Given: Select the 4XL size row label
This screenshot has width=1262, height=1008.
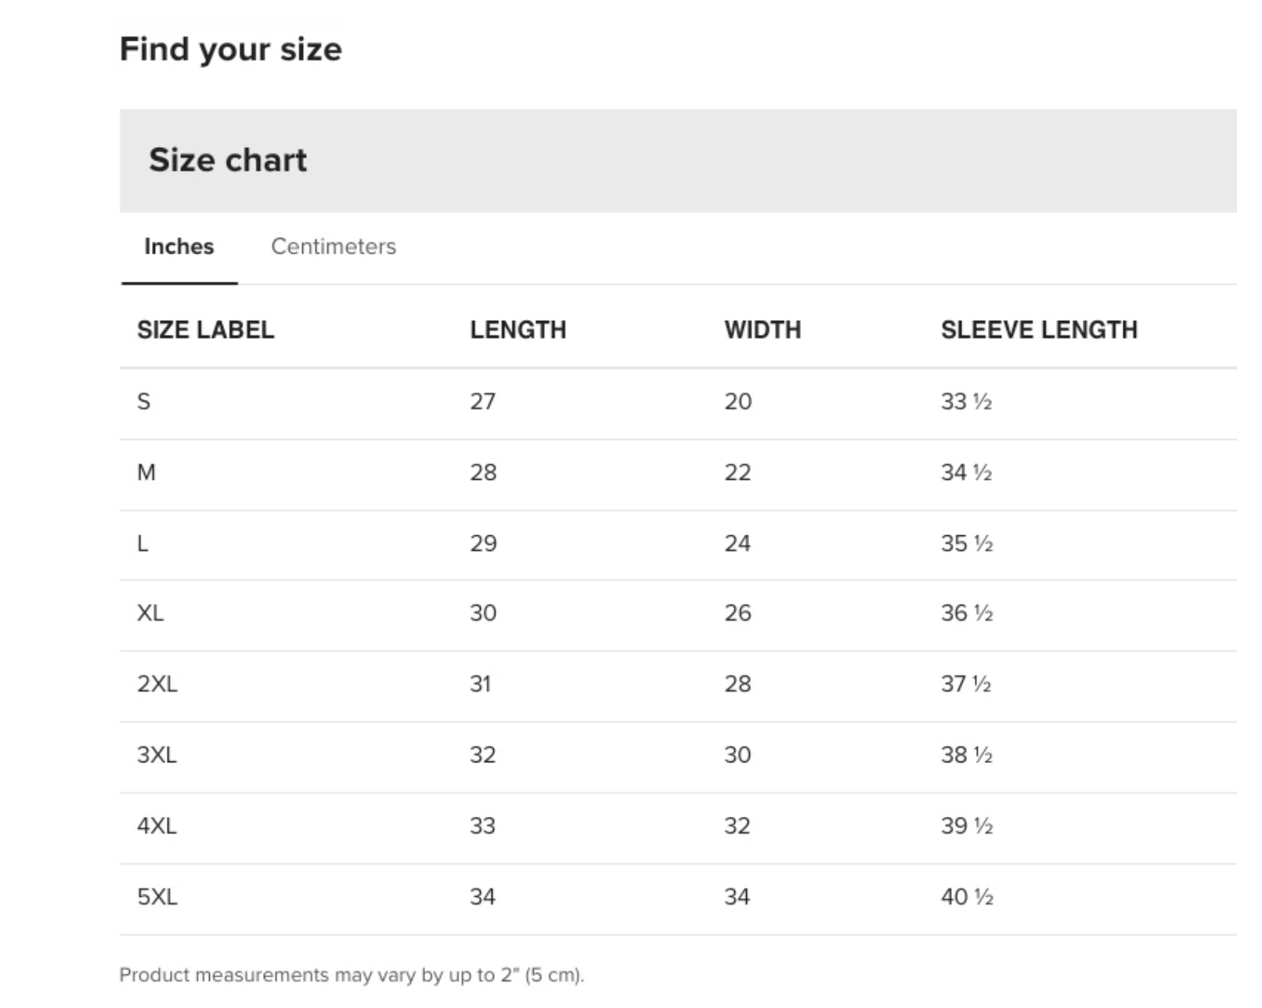Looking at the screenshot, I should pos(157,826).
